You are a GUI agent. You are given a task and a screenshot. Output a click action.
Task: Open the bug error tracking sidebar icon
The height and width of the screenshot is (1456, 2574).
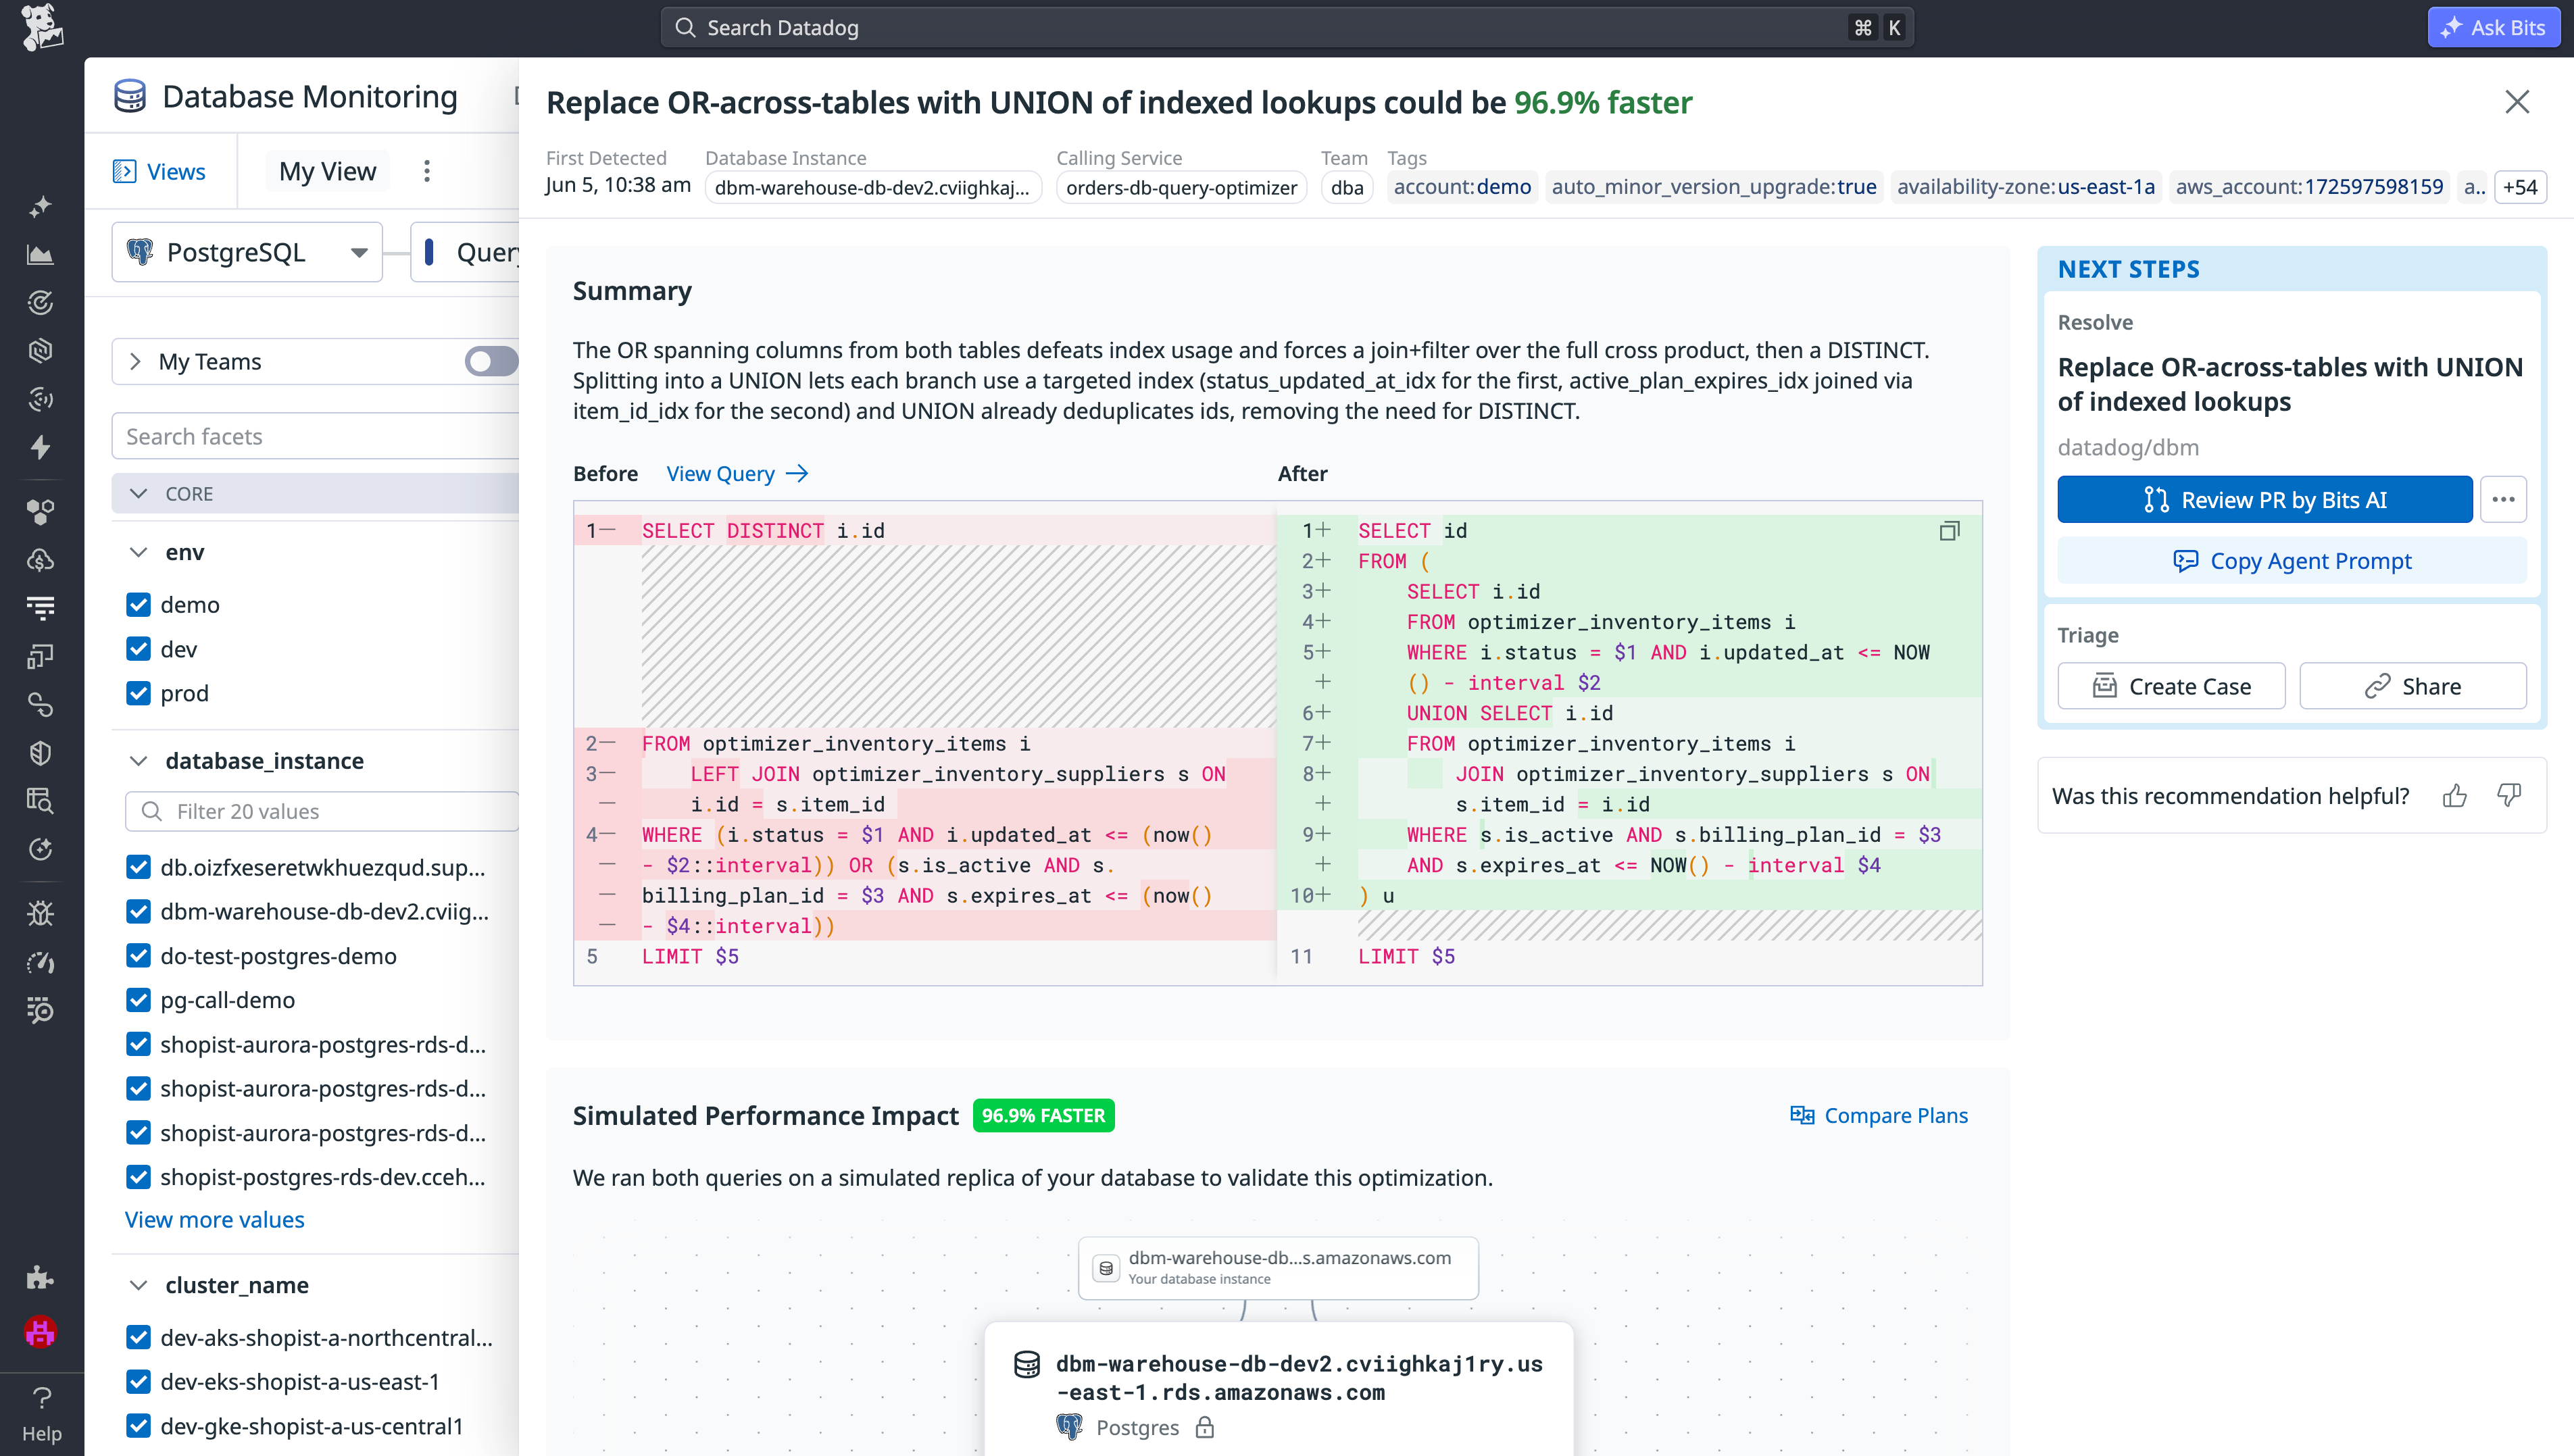(40, 913)
